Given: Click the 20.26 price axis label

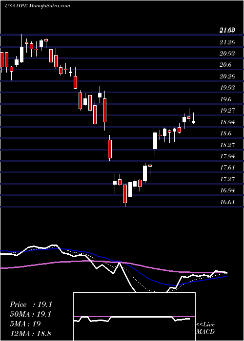Looking at the screenshot, I should (x=227, y=76).
